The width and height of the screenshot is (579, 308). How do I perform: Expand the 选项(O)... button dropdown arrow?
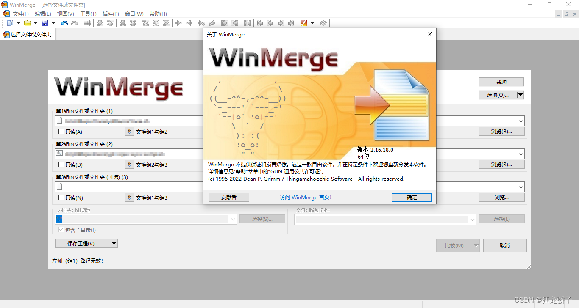click(521, 95)
